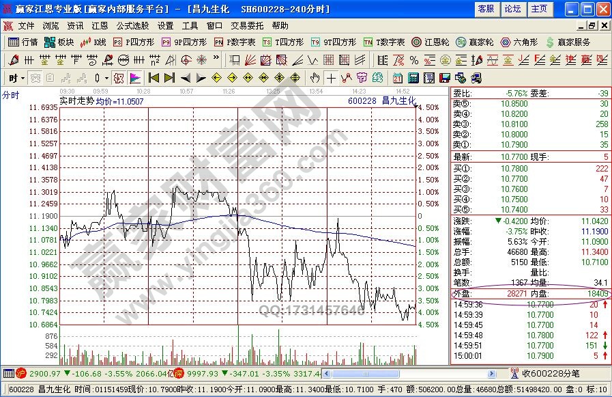This screenshot has width=612, height=397.
Task: Jump to first record with skip-start arrow
Action: click(154, 77)
